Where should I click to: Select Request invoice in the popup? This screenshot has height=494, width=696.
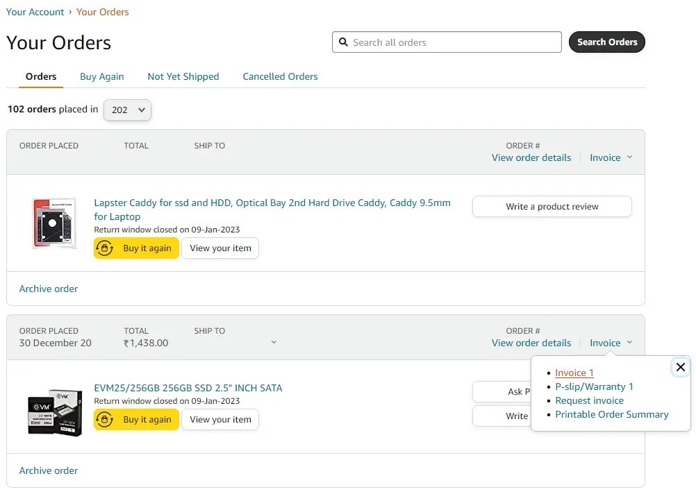tap(590, 400)
